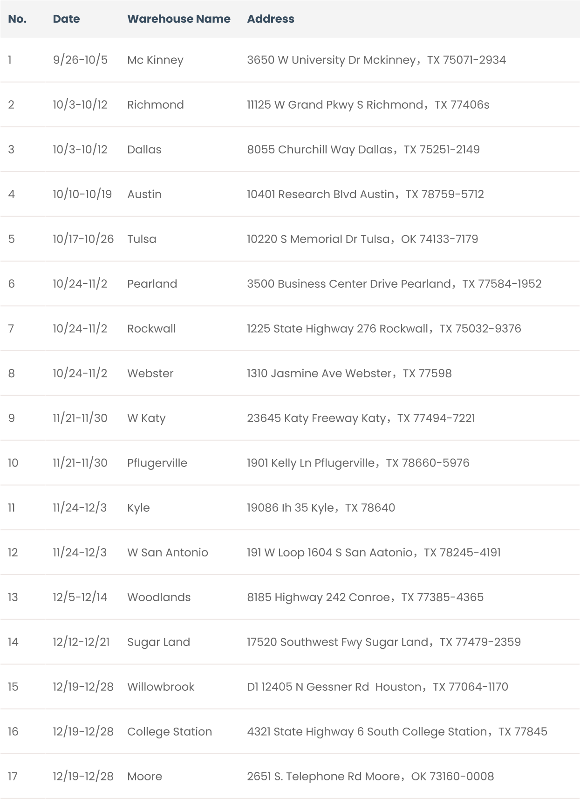The width and height of the screenshot is (580, 799).
Task: Select the Mc Kinney warehouse name
Action: (155, 60)
